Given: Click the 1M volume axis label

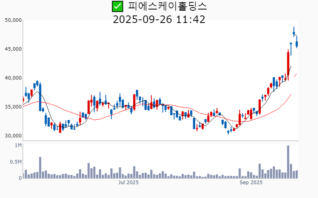Looking at the screenshot, I should pos(18,146).
